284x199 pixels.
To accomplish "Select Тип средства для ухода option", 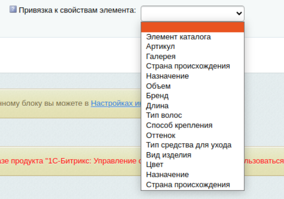I will click(x=192, y=145).
